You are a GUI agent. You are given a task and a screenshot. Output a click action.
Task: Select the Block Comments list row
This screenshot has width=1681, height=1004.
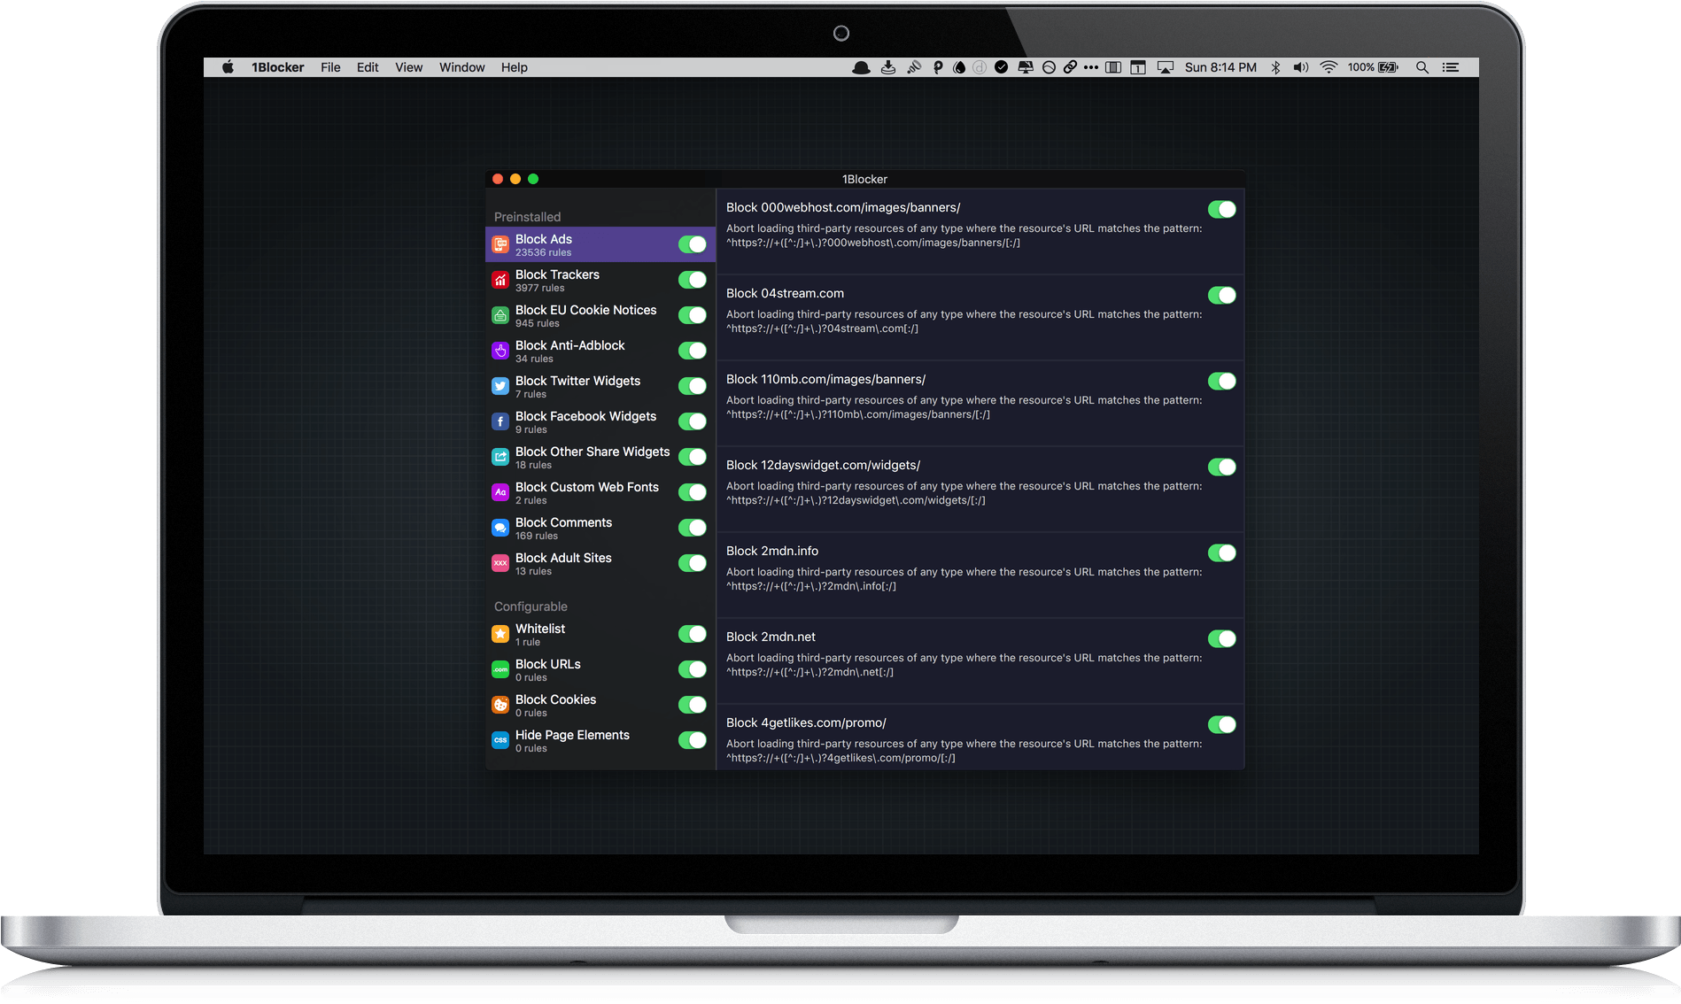[600, 528]
